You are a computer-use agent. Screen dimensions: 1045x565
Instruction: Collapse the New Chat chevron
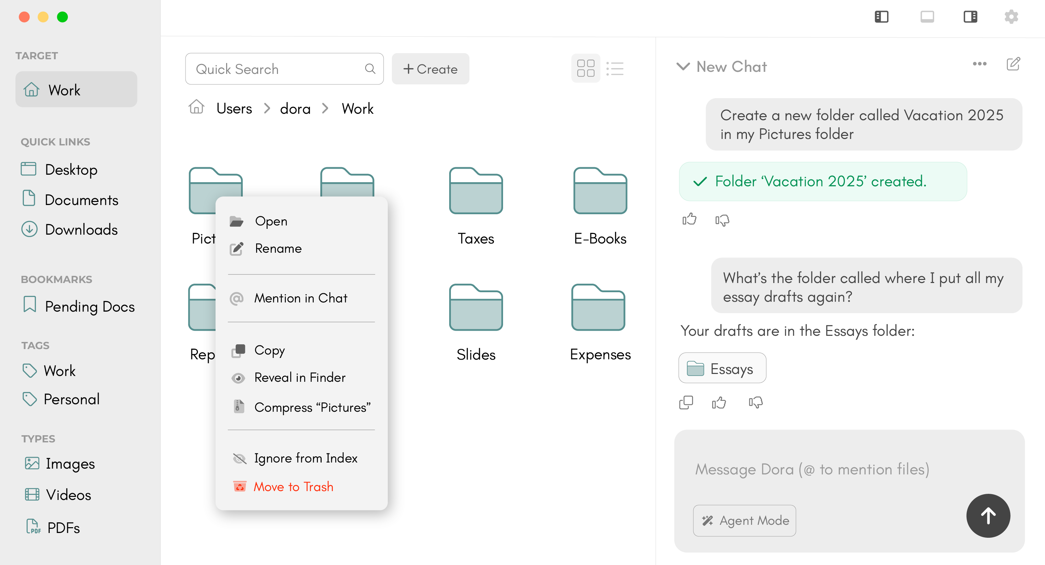[683, 66]
